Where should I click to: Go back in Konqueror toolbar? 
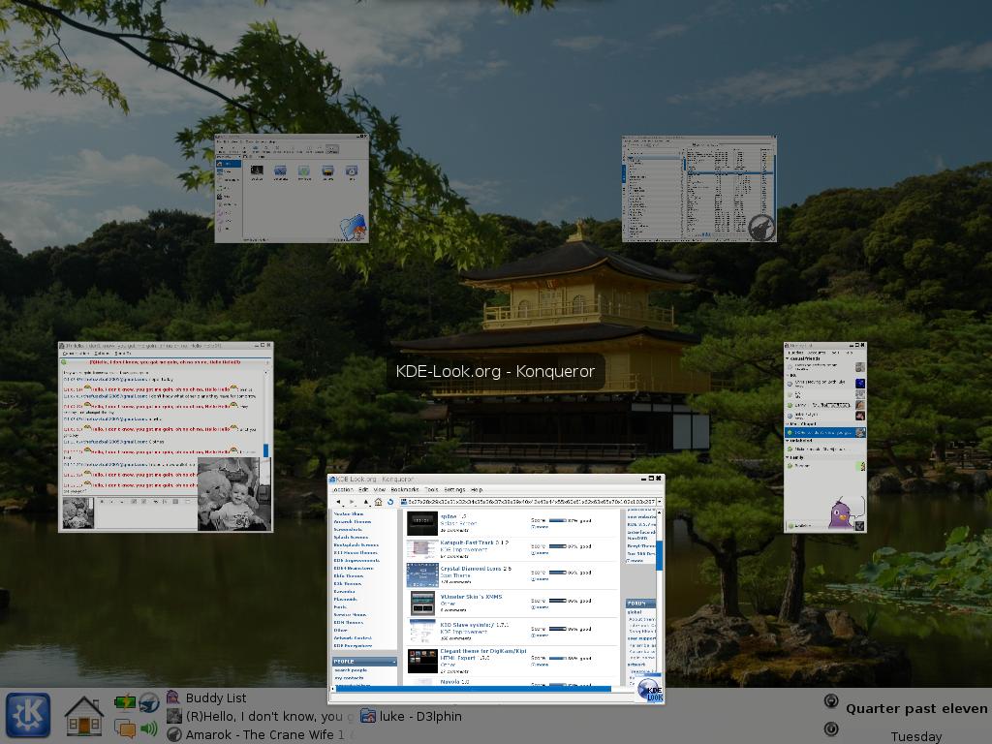pyautogui.click(x=338, y=502)
